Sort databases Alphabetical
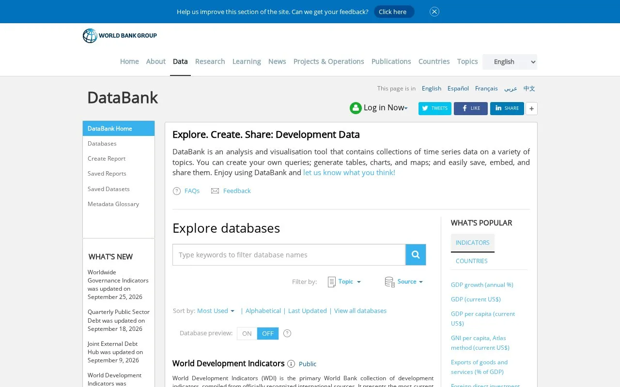This screenshot has width=620, height=387. point(263,311)
